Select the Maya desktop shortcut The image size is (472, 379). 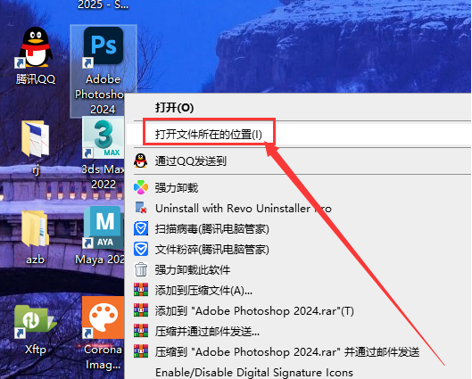(x=101, y=236)
